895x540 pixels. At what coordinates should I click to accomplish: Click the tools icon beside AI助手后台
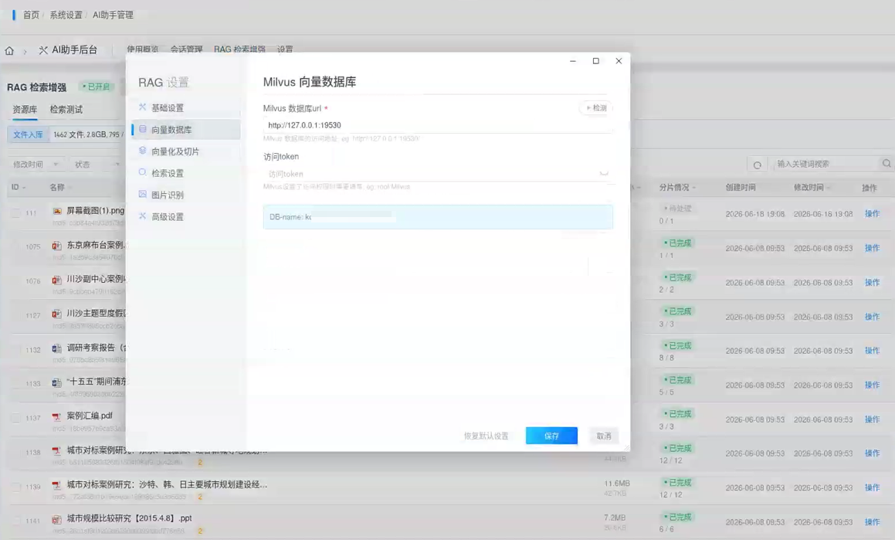point(42,50)
